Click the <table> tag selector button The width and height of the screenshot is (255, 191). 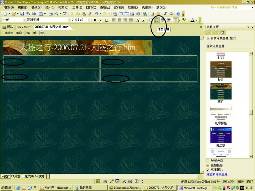tap(19, 33)
